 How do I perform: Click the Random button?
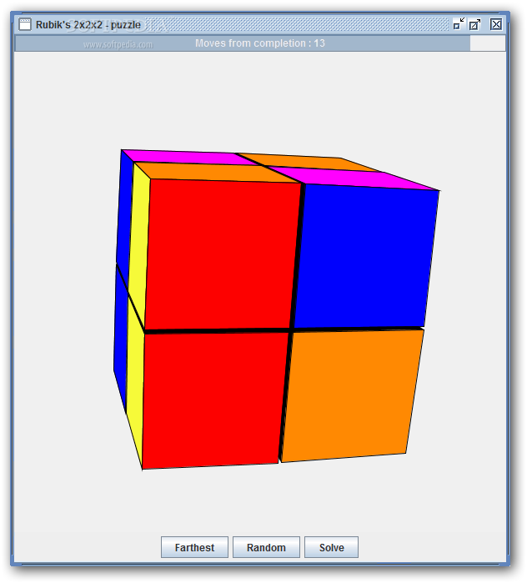point(266,547)
